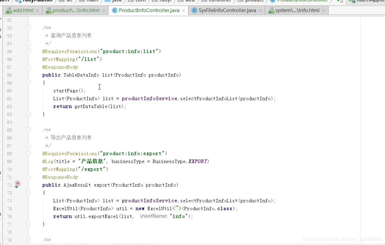
Task: Collapse the Javadoc comment starting at line 65
Action: pyautogui.click(x=28, y=130)
